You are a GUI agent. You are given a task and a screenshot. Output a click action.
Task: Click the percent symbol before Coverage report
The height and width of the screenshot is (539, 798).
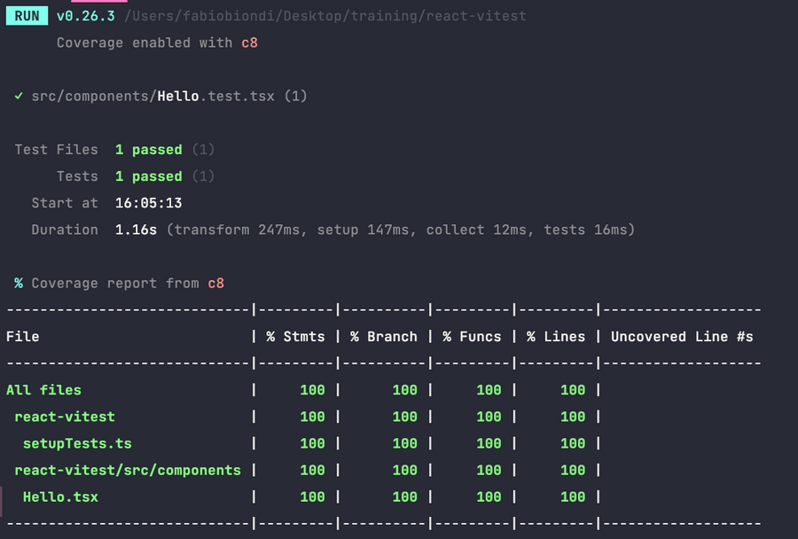[19, 283]
